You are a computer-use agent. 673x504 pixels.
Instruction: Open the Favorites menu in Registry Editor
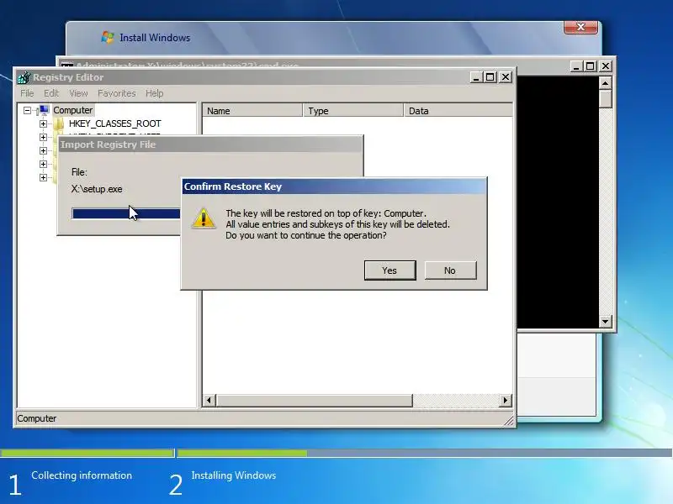(116, 93)
